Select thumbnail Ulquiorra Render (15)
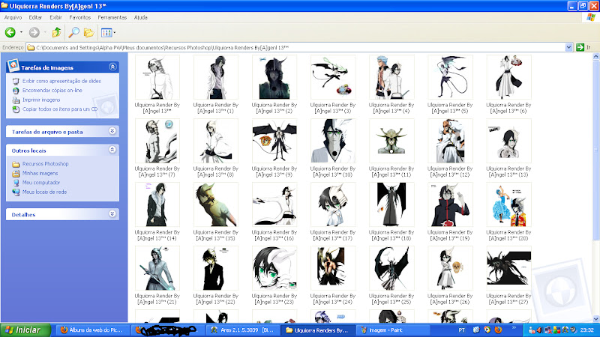The width and height of the screenshot is (600, 337). click(x=216, y=204)
